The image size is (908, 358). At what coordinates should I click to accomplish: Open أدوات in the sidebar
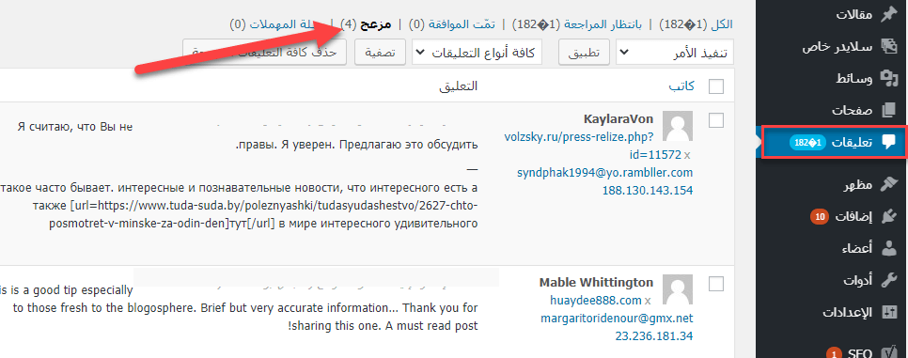click(x=858, y=280)
